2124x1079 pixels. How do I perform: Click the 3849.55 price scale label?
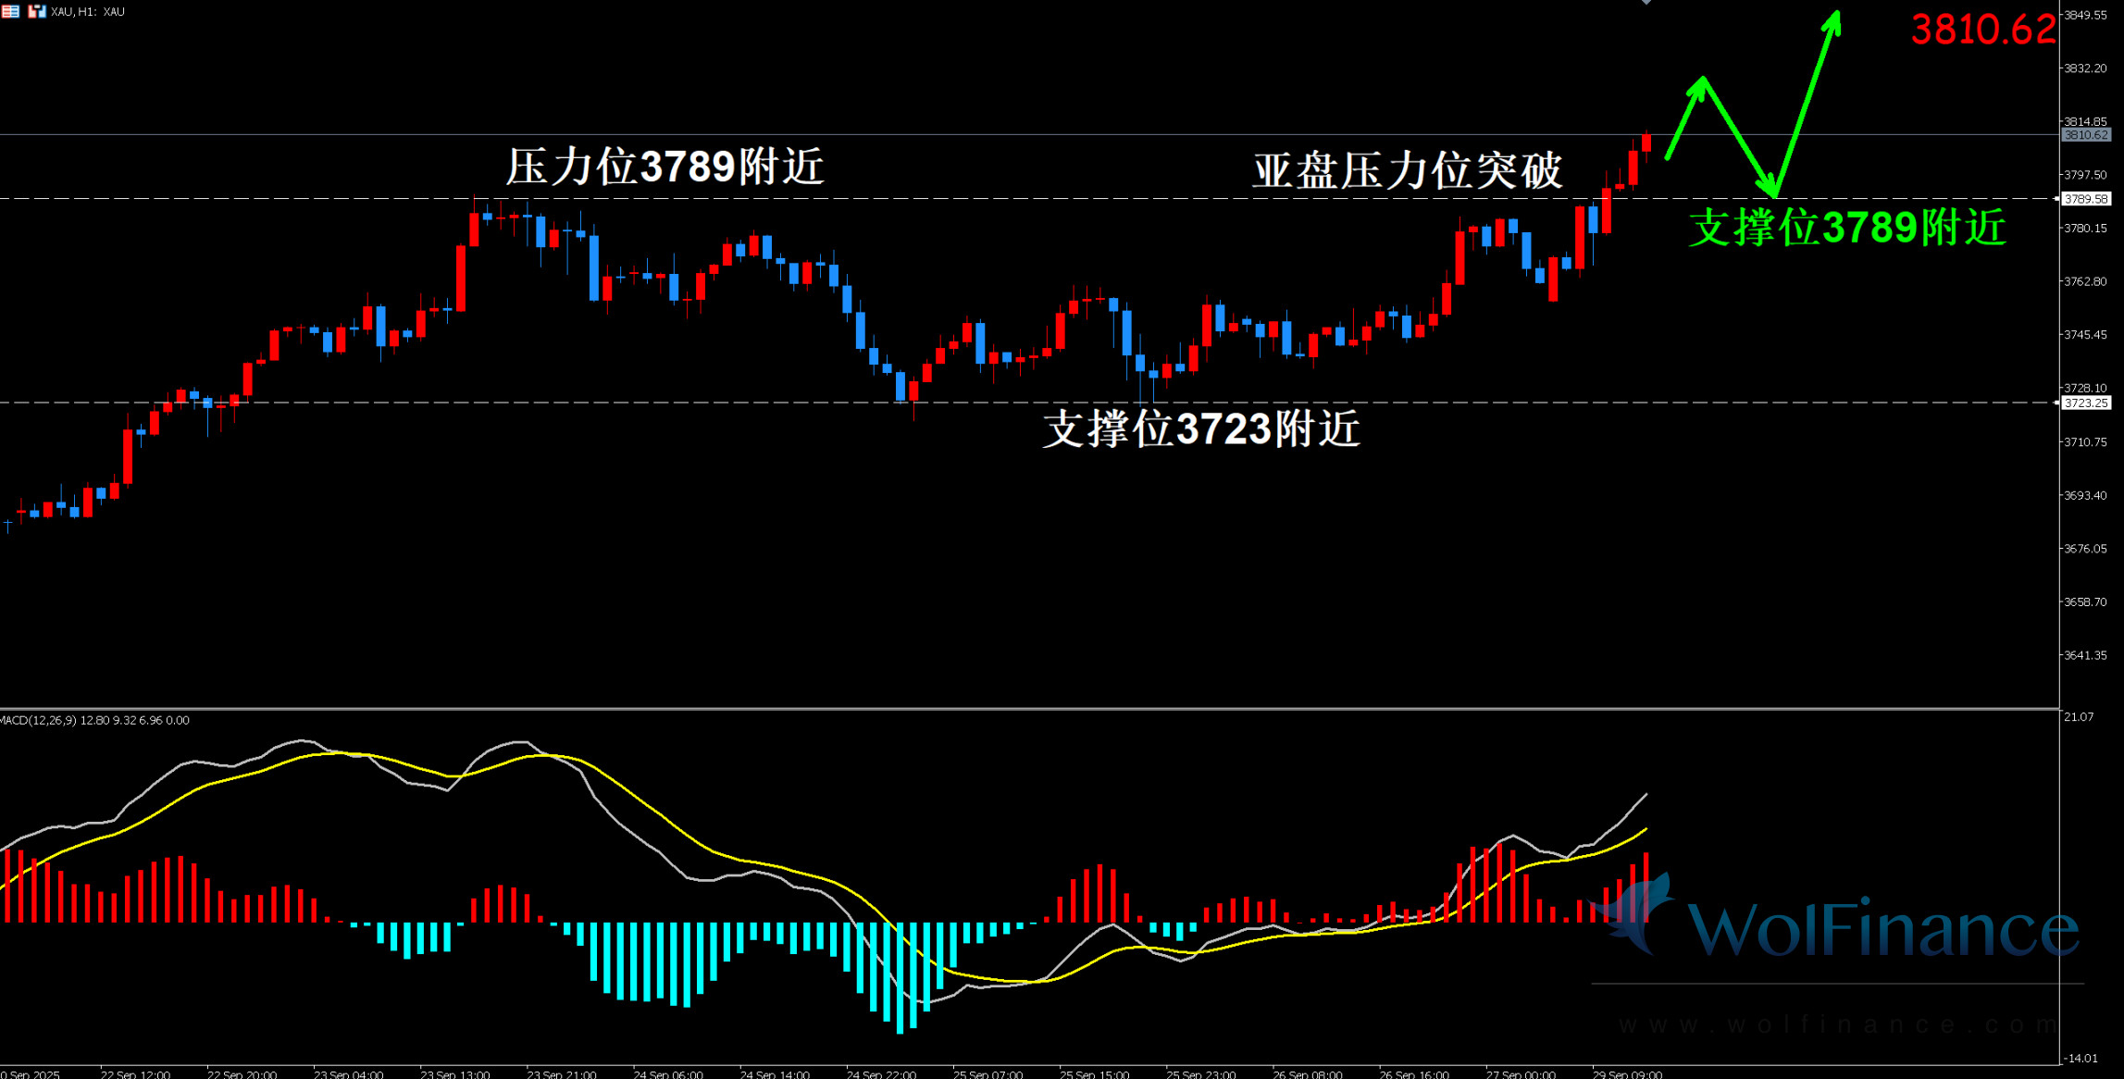[x=2085, y=15]
